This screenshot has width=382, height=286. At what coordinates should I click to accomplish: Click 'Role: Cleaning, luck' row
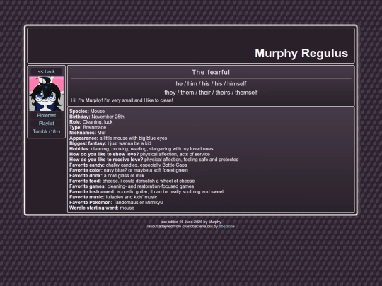tap(91, 122)
